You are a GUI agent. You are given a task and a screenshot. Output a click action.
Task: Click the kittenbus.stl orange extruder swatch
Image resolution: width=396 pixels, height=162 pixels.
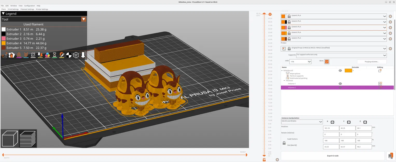coord(348,71)
